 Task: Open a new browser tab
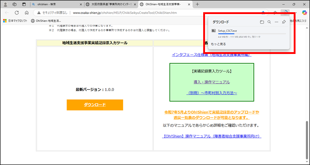(197, 5)
